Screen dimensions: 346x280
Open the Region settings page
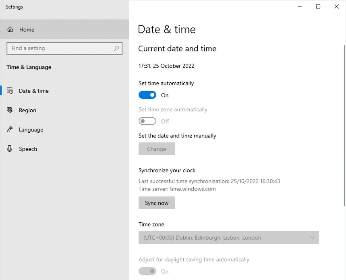pyautogui.click(x=64, y=110)
